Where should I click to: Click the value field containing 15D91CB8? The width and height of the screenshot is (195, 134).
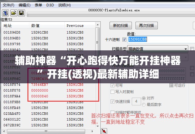[161, 39]
